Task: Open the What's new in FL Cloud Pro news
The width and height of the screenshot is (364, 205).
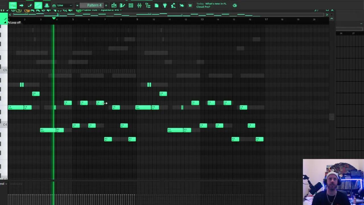Action: [211, 5]
